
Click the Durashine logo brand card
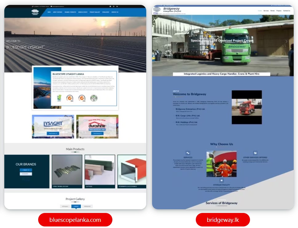tap(97, 126)
